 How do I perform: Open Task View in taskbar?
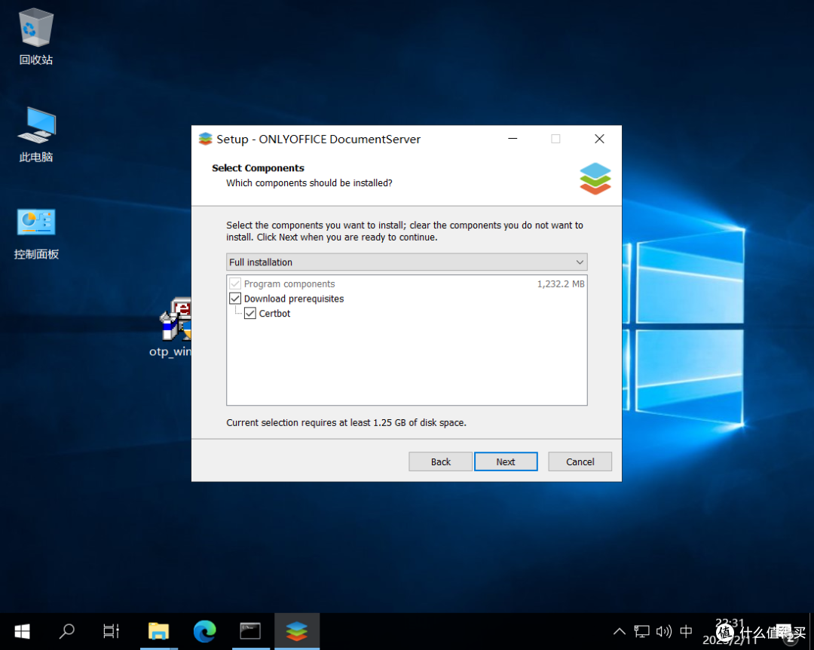tap(111, 631)
